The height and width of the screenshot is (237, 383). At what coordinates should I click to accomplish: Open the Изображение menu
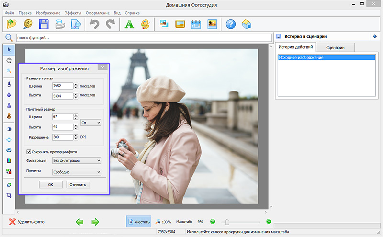(x=48, y=13)
